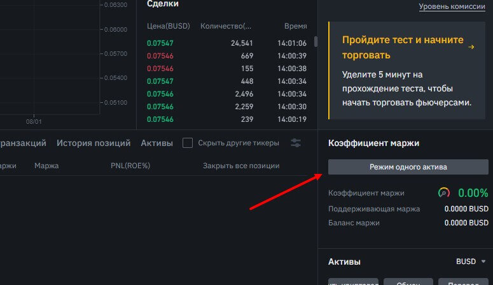Click the margin ratio gauge icon

pyautogui.click(x=444, y=192)
